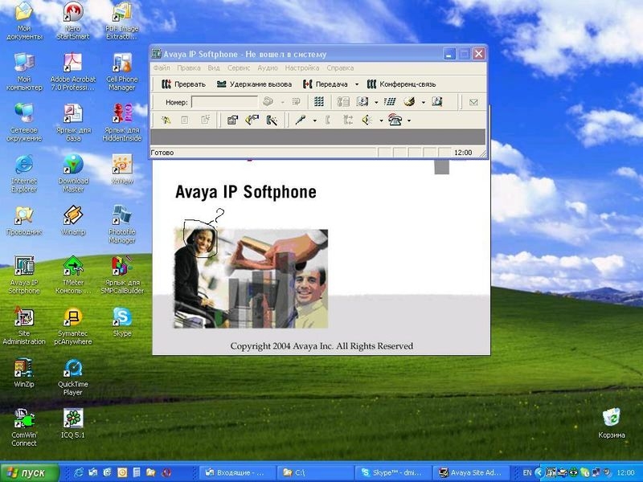Select the Корзина recycle bin icon

612,418
